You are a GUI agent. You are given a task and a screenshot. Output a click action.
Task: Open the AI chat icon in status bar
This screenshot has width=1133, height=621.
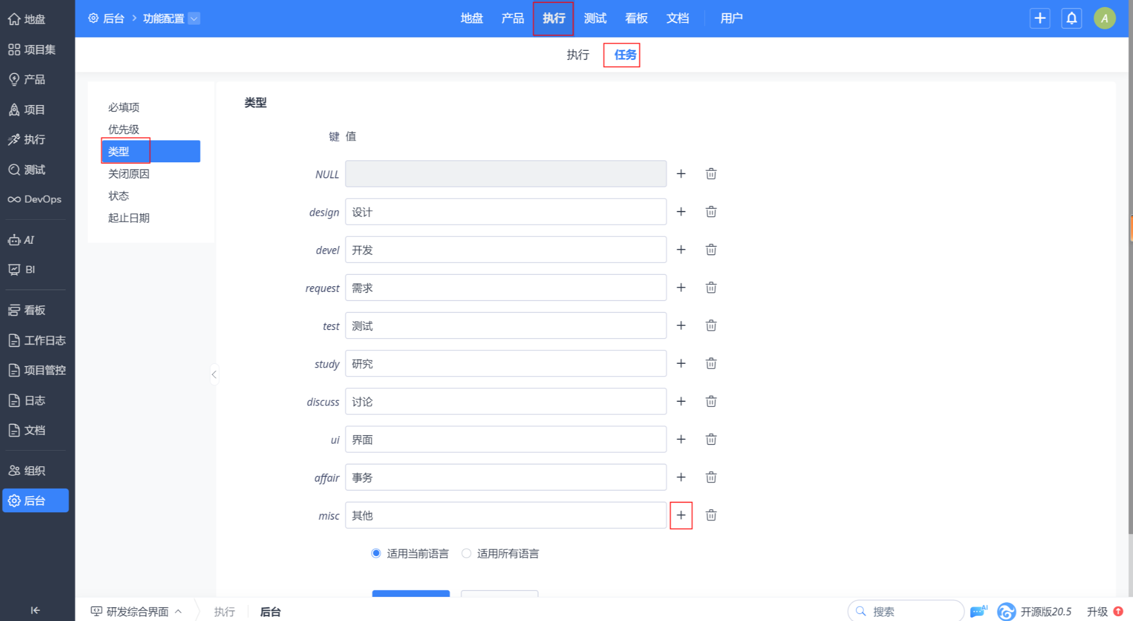pos(978,611)
